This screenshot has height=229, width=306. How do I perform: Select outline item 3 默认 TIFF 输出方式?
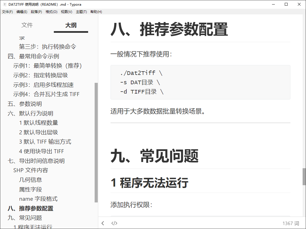click(45, 142)
